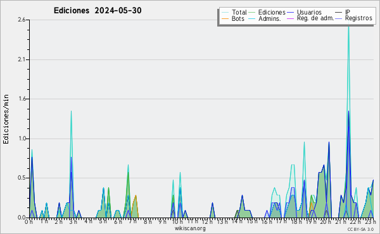
Task: Click the '3 h' x-axis label
Action: click(73, 221)
